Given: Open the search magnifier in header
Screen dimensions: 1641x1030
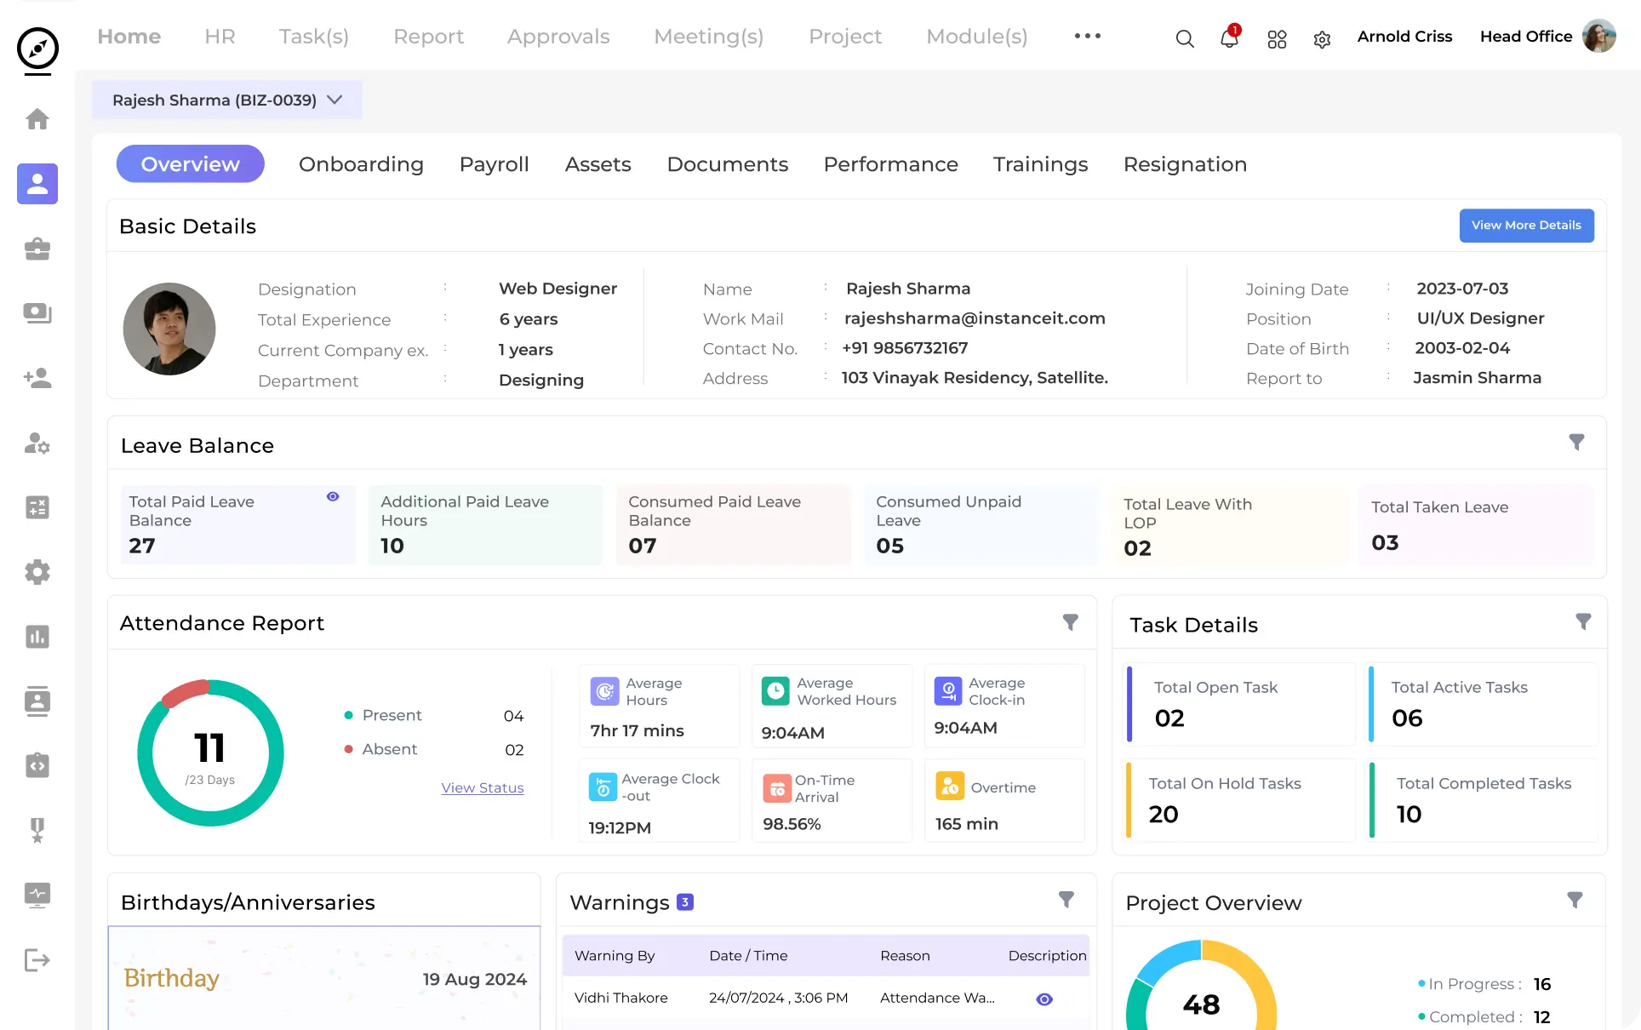Looking at the screenshot, I should pyautogui.click(x=1184, y=38).
